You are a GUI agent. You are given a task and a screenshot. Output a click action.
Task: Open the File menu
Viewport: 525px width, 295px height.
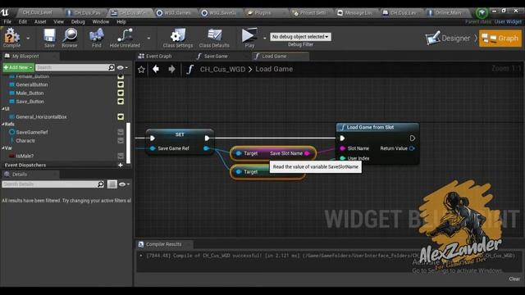tap(7, 22)
